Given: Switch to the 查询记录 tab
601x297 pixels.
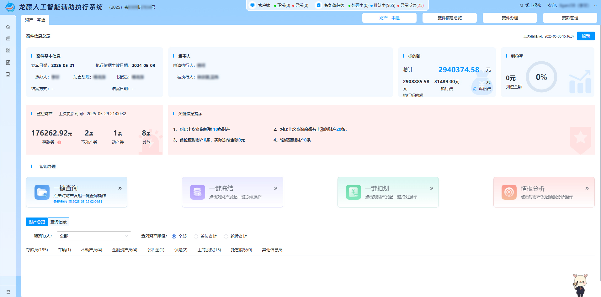Looking at the screenshot, I should [58, 222].
